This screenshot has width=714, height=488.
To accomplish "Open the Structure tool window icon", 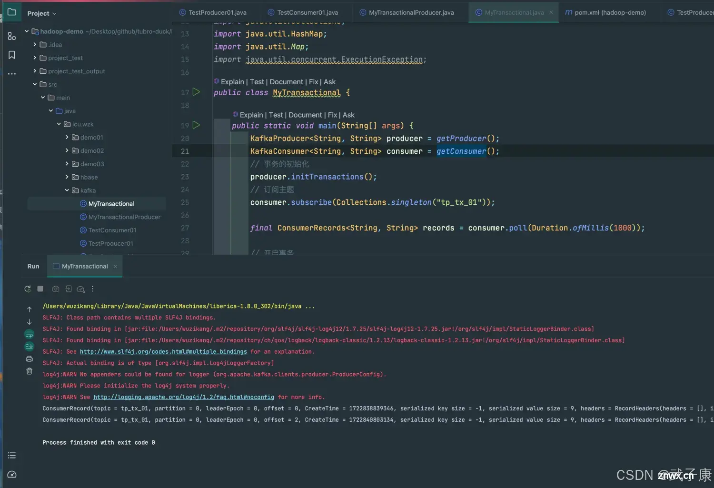I will point(12,36).
